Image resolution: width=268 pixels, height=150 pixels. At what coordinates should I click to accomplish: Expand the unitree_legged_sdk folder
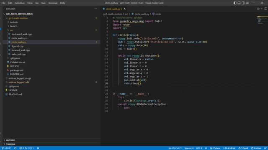(x=19, y=82)
